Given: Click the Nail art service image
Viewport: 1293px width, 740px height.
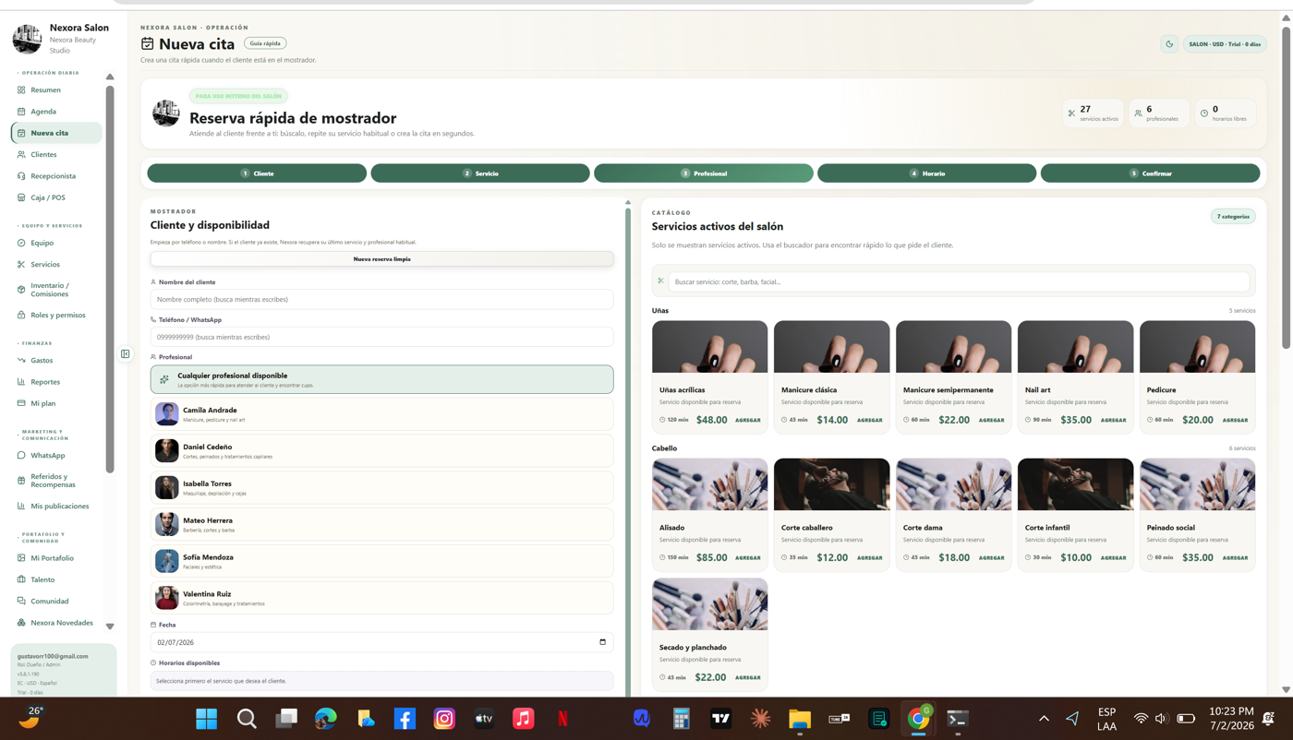Looking at the screenshot, I should [x=1075, y=347].
